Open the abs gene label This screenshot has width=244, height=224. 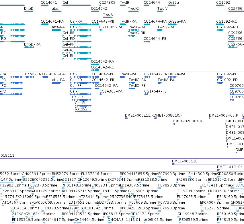(x=55, y=8)
